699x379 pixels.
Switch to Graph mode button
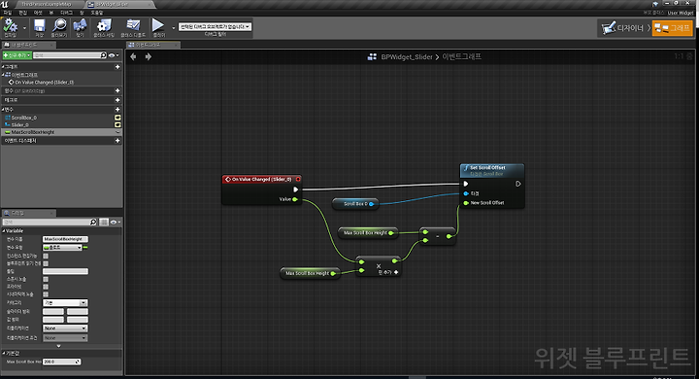(672, 28)
